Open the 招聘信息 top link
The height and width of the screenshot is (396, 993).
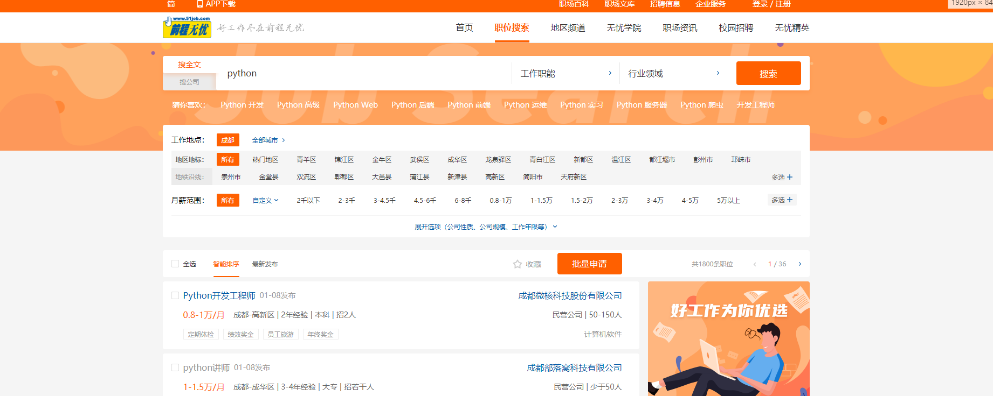tap(665, 4)
